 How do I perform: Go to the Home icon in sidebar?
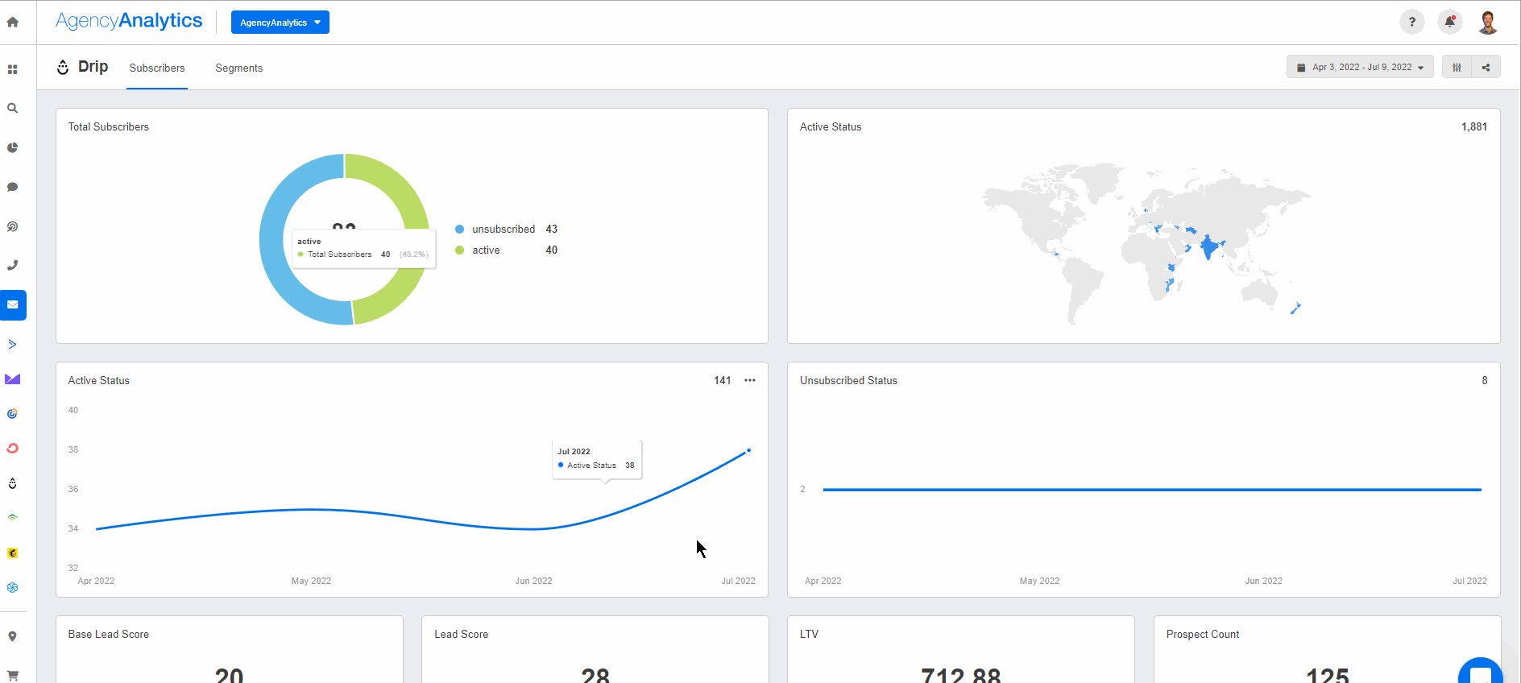13,23
